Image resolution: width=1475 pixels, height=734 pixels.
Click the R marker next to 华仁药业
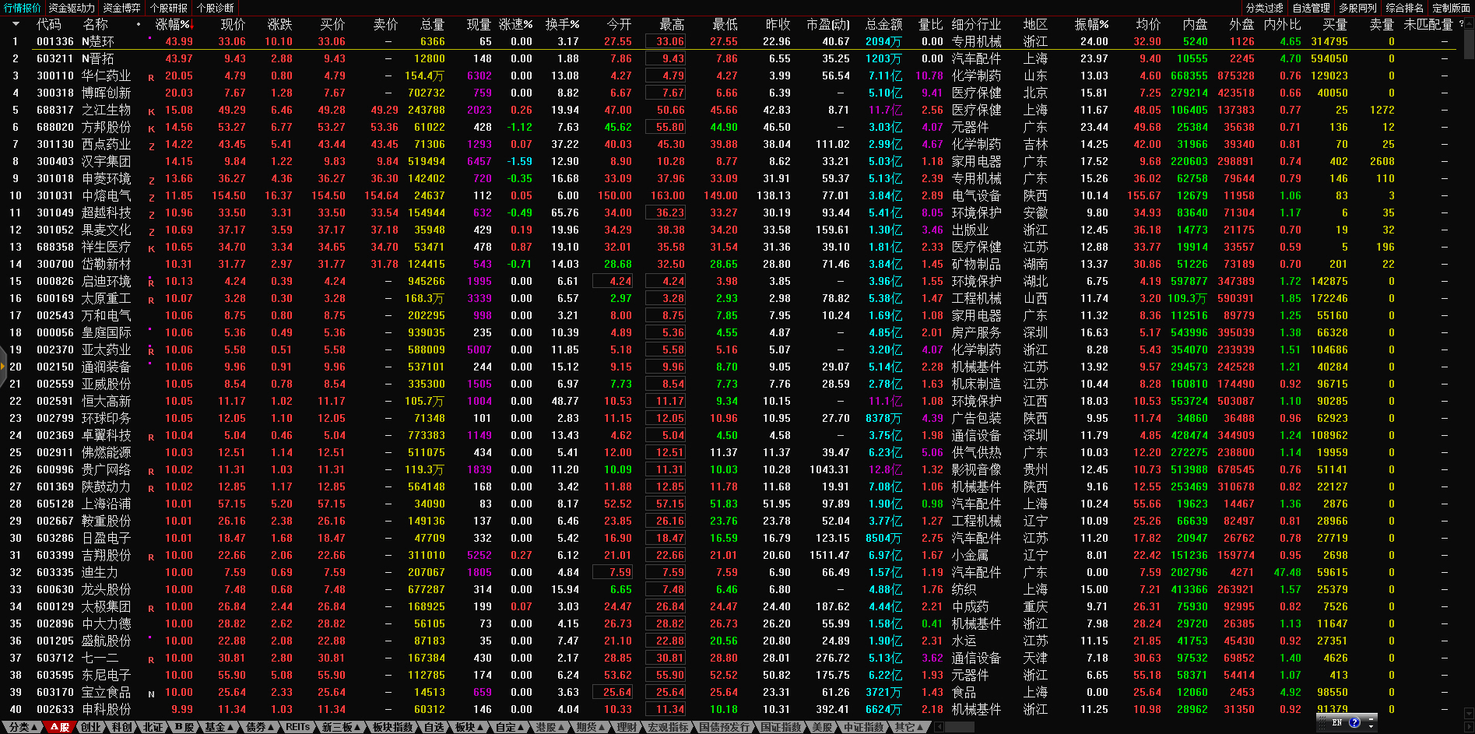point(151,77)
